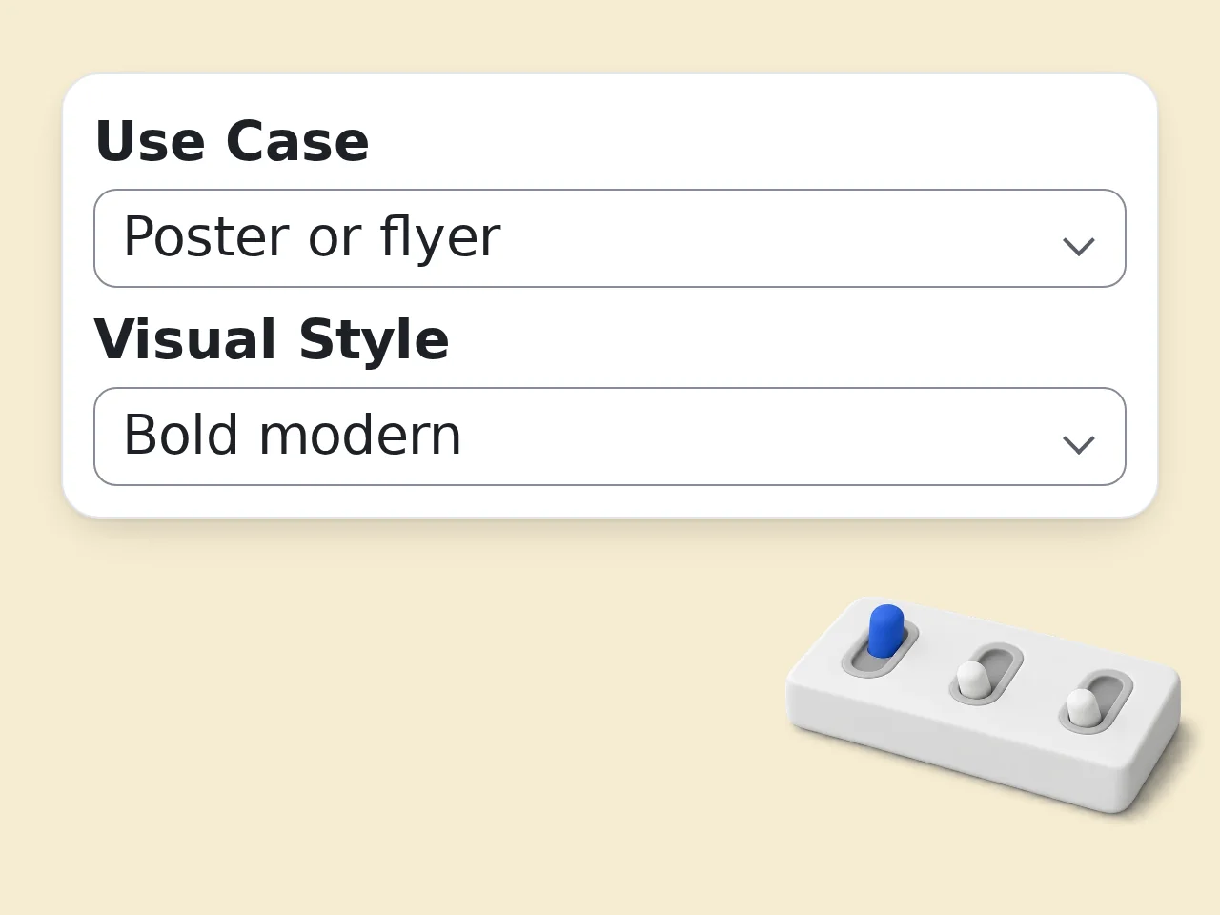Viewport: 1220px width, 915px height.
Task: Click the blue knob top of the first switch
Action: tap(886, 615)
